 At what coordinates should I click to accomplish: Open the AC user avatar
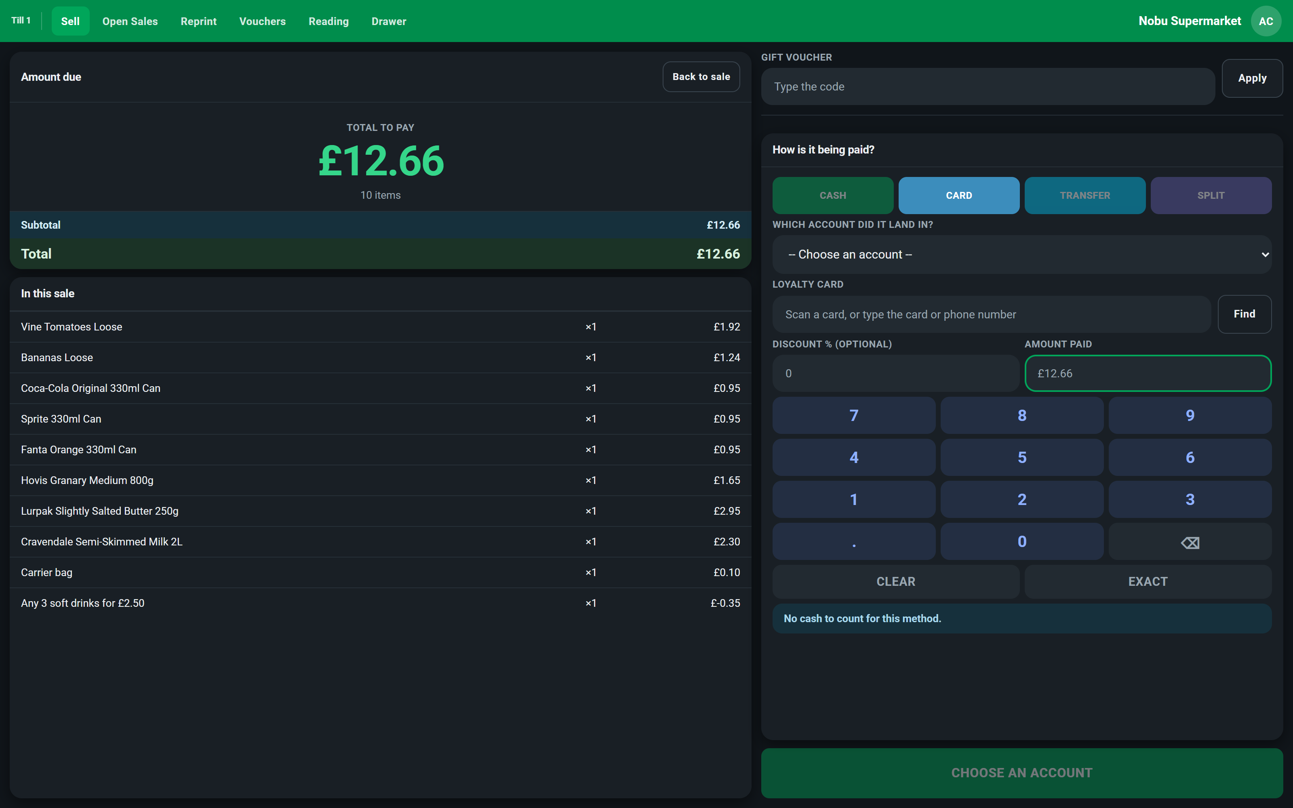[x=1265, y=21]
